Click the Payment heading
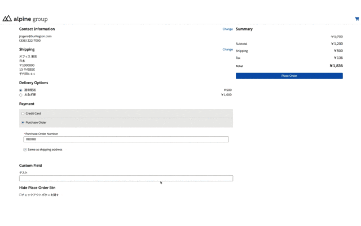361x226 pixels. 27,104
